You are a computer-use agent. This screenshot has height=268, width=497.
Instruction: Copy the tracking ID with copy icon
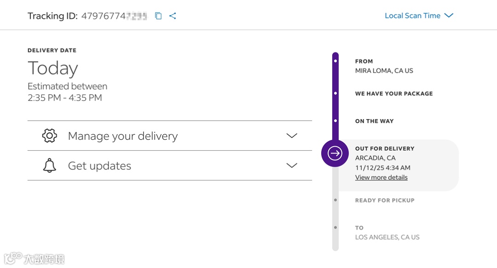158,16
